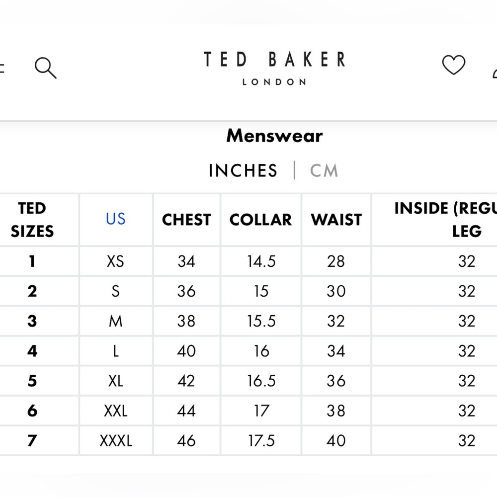
Task: Select the XS size cell
Action: pos(115,261)
